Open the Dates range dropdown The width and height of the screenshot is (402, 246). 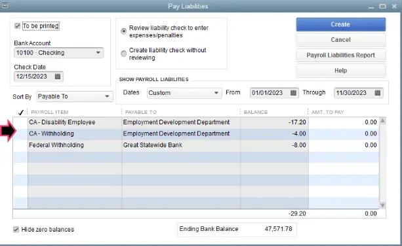click(x=184, y=93)
